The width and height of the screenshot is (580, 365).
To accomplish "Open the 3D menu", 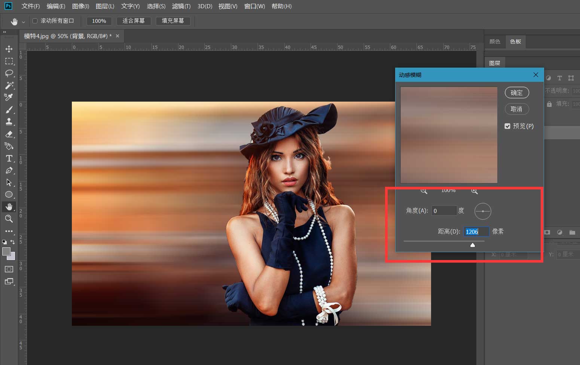I will (205, 6).
